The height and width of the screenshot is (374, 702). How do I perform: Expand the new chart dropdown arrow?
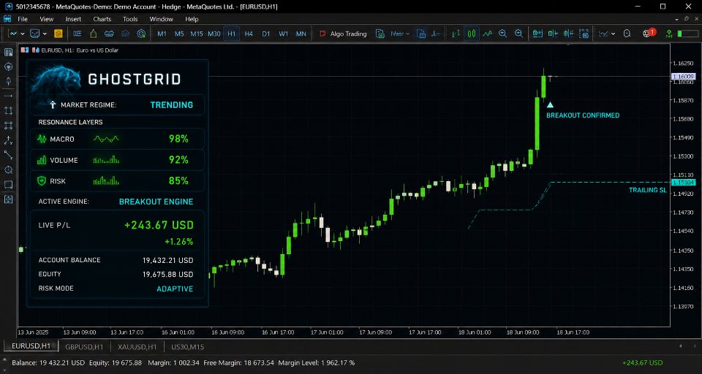23,34
